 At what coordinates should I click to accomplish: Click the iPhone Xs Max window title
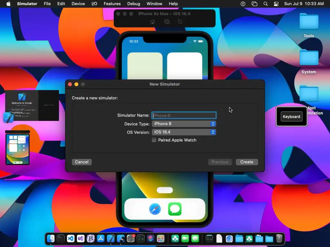(x=164, y=14)
